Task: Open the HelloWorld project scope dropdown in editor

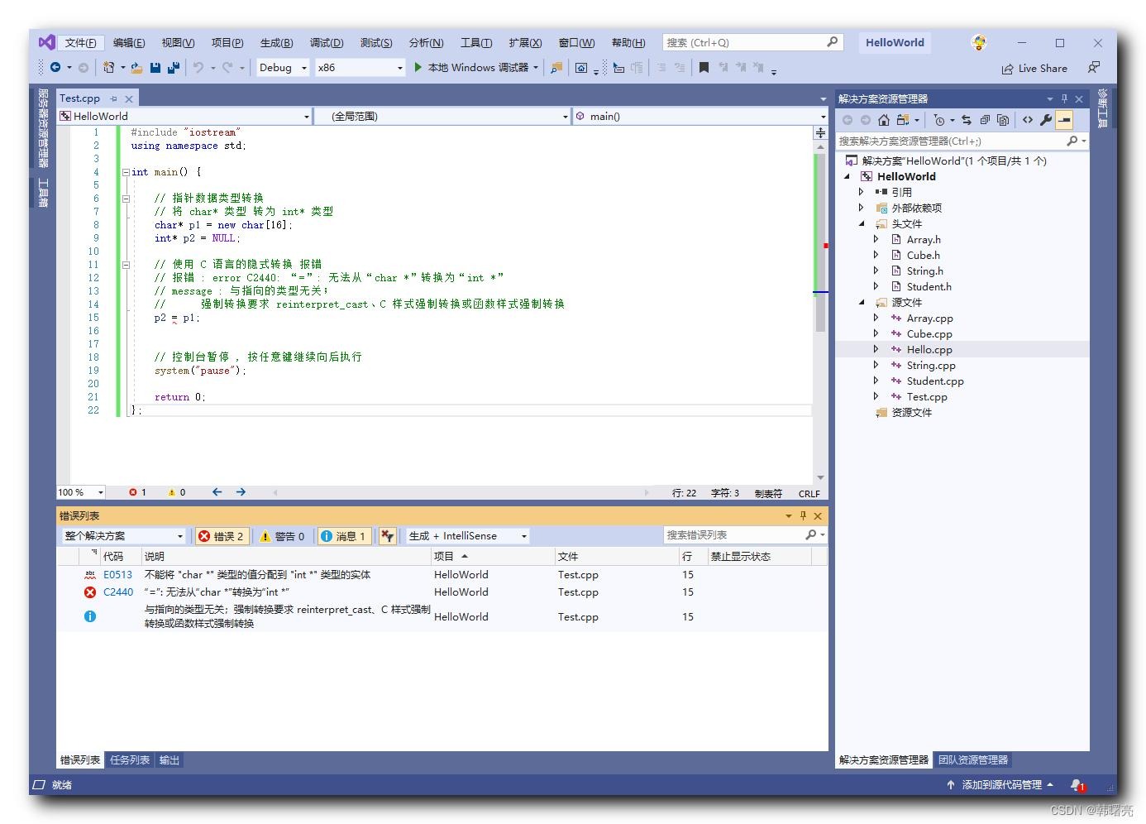Action: 185,117
